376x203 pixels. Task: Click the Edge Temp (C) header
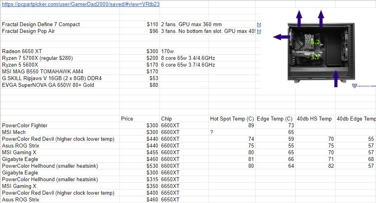[x=275, y=119]
